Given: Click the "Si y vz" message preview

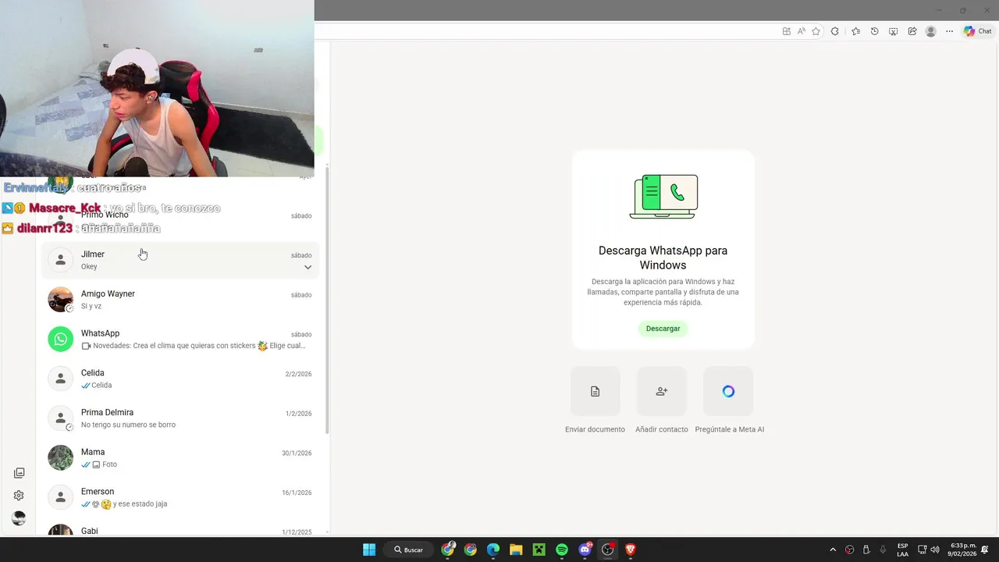Looking at the screenshot, I should coord(91,306).
